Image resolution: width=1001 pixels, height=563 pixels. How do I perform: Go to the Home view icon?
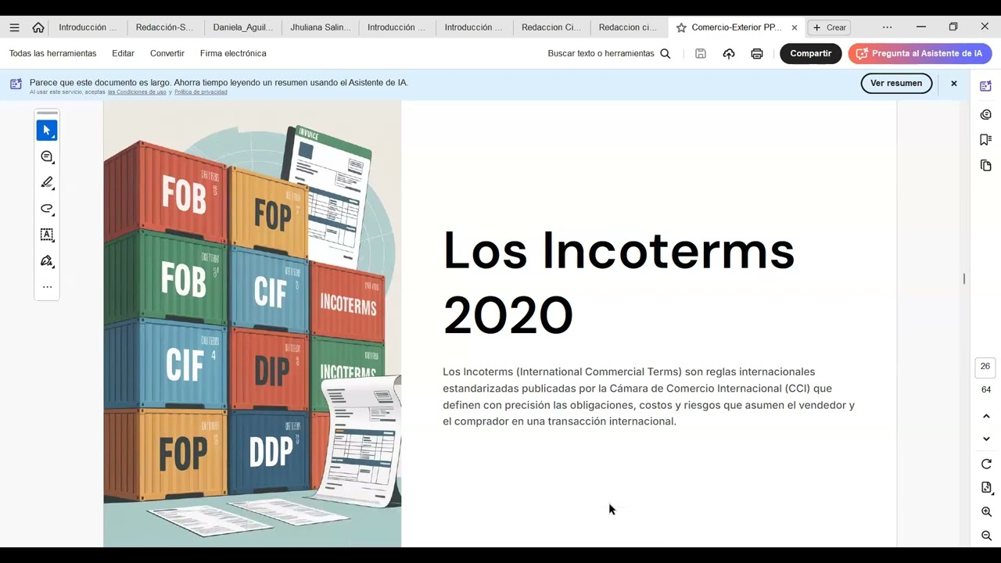tap(38, 27)
